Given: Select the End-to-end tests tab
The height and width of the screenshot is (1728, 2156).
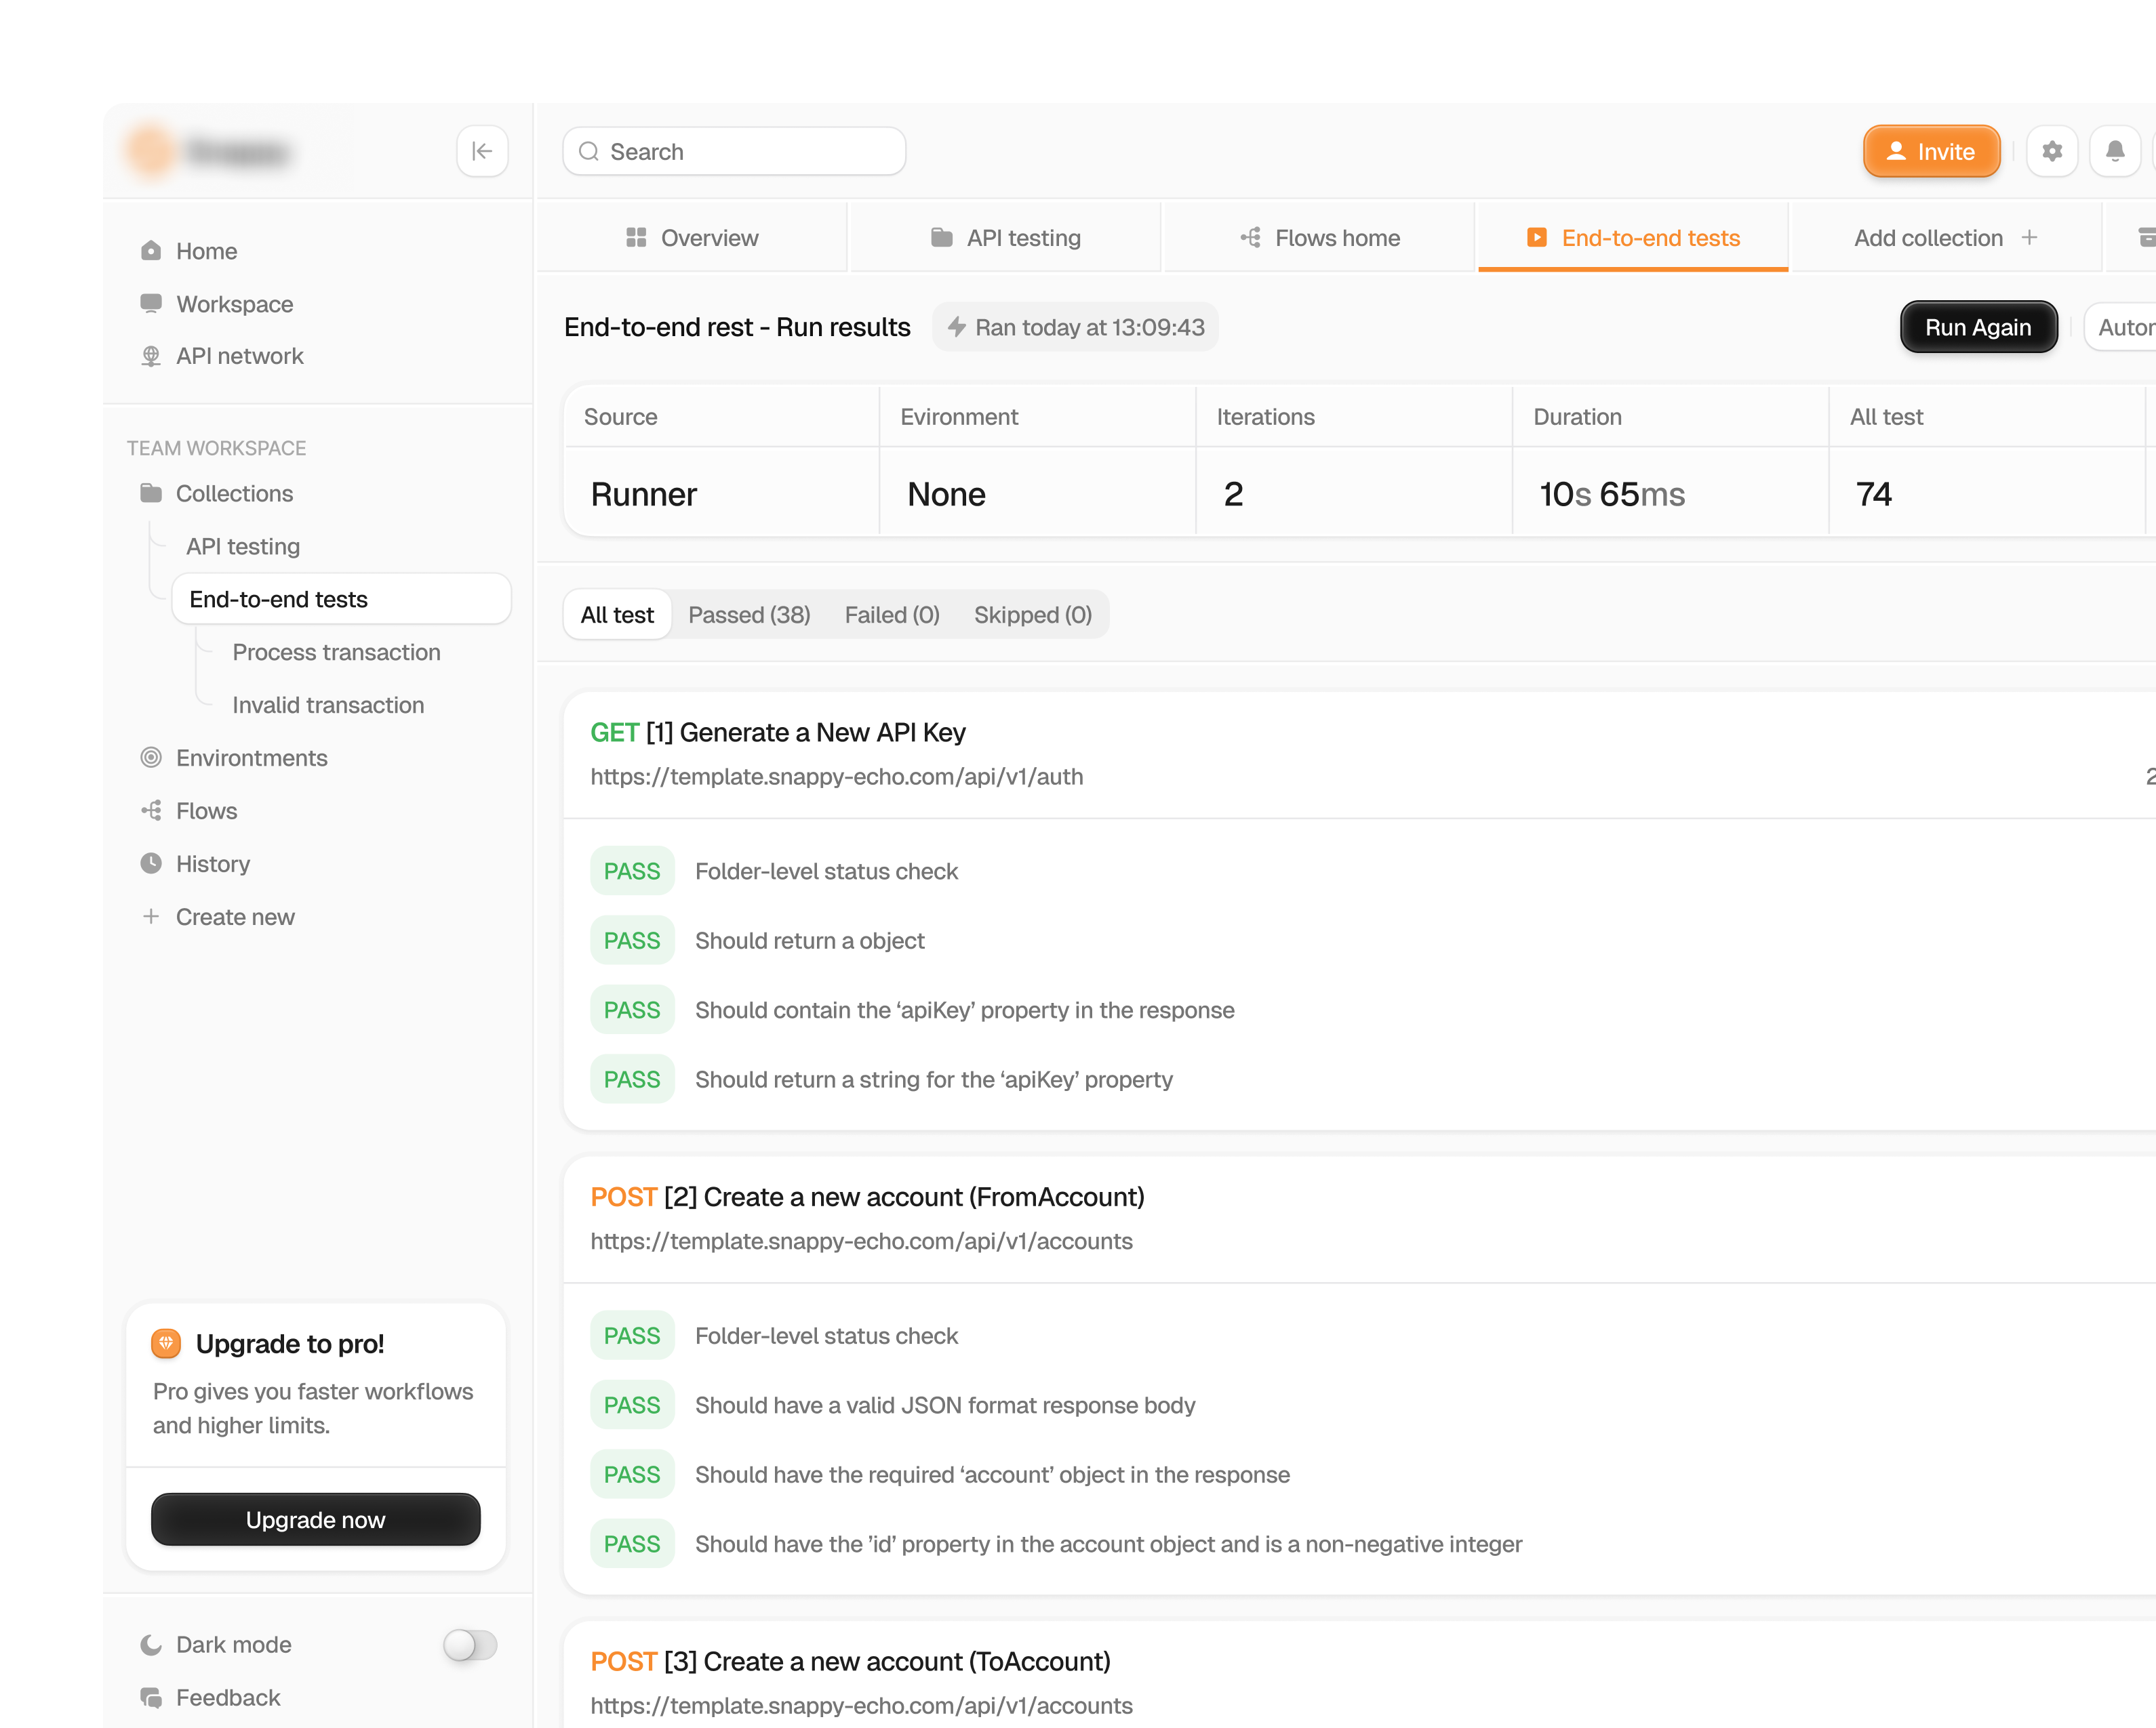Looking at the screenshot, I should [x=1633, y=237].
